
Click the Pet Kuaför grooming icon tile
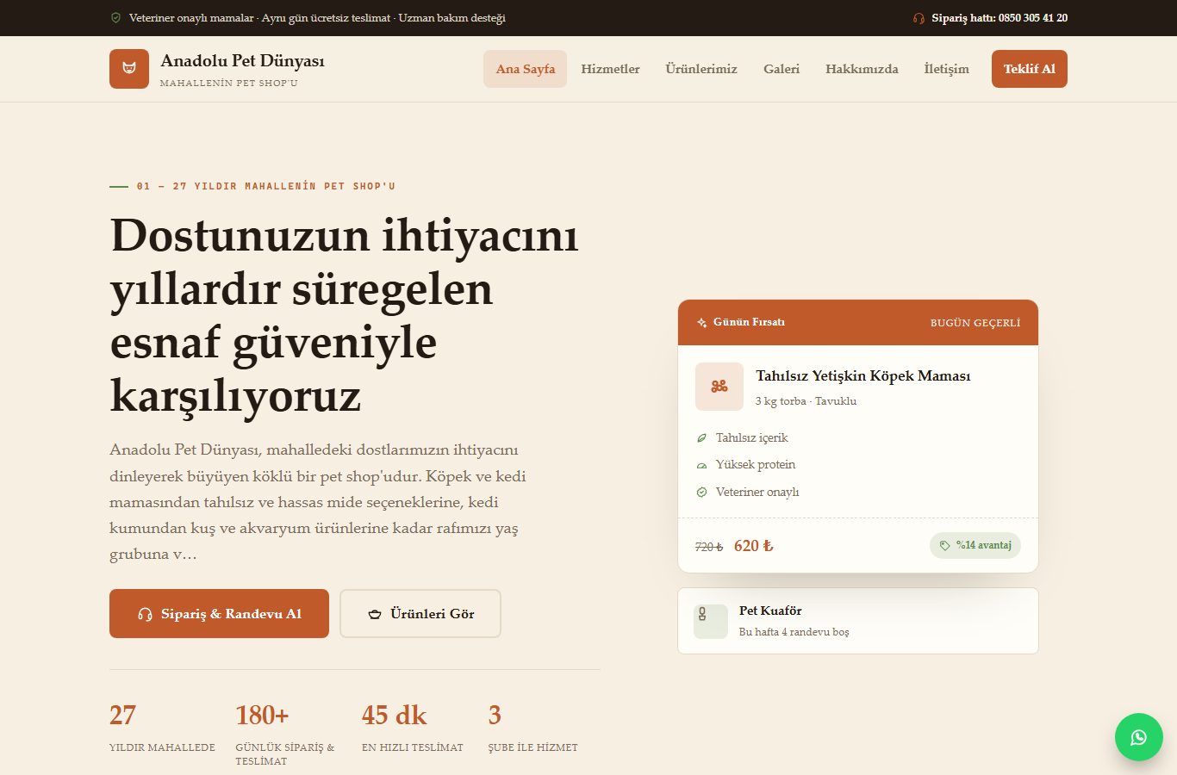pos(711,621)
